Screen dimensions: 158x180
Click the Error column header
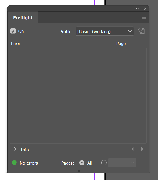click(x=16, y=44)
